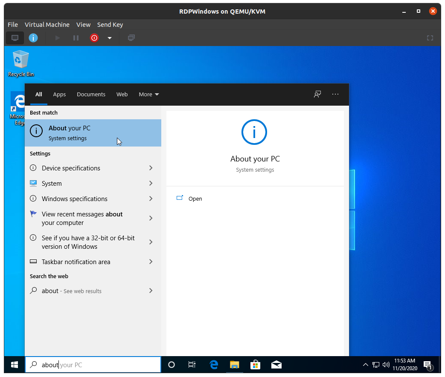The image size is (445, 377).
Task: Click the virt-manager graphical console monitor icon
Action: click(x=15, y=38)
